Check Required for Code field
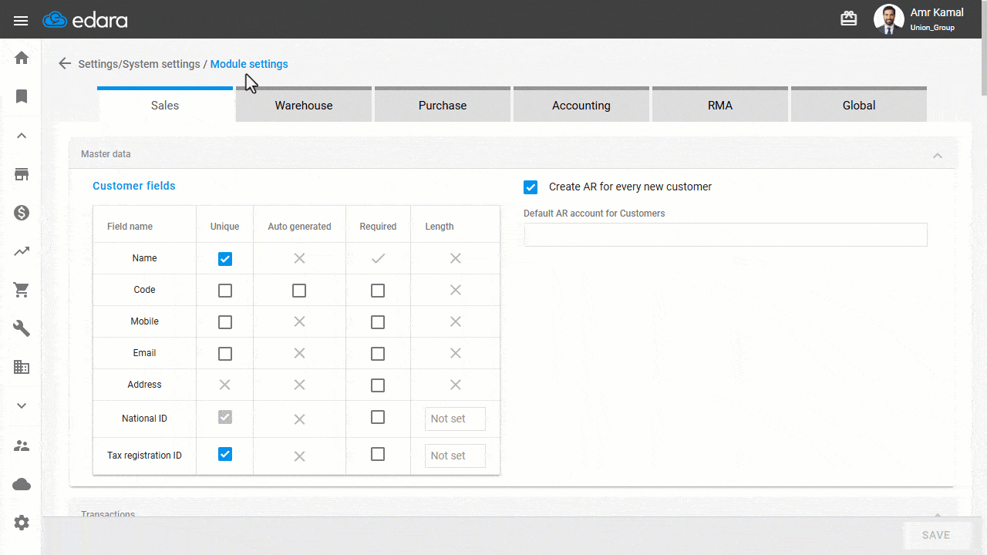 (378, 291)
